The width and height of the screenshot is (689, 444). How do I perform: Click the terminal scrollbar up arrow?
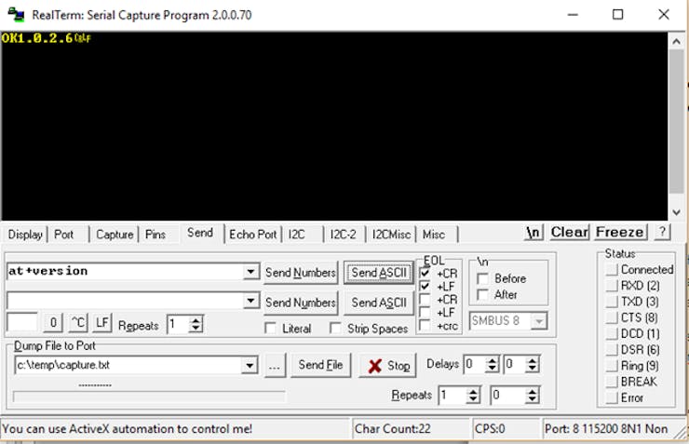[x=676, y=41]
